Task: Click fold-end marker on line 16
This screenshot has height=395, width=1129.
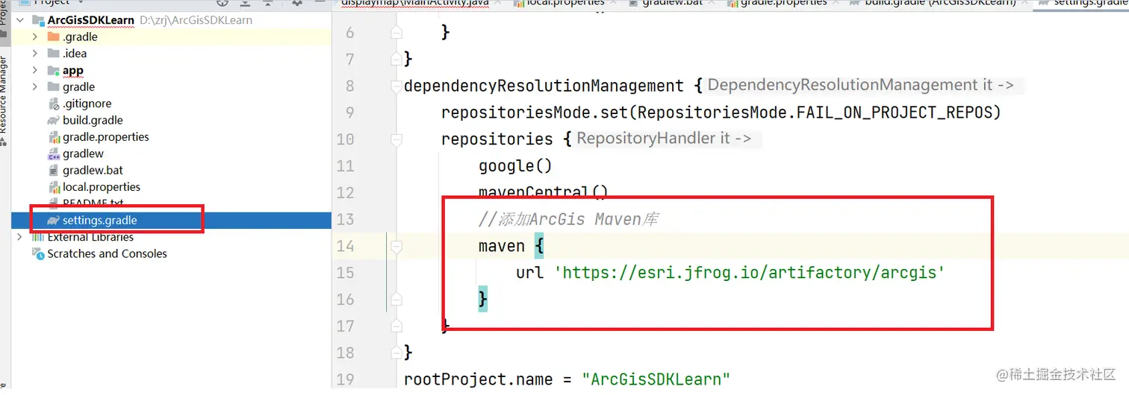Action: pyautogui.click(x=396, y=300)
